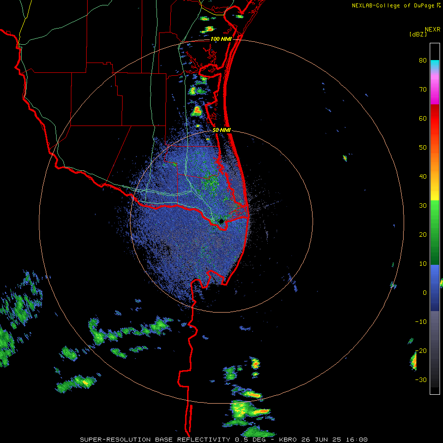Click the 100 NMI range ring label
The image size is (443, 443).
click(x=221, y=39)
